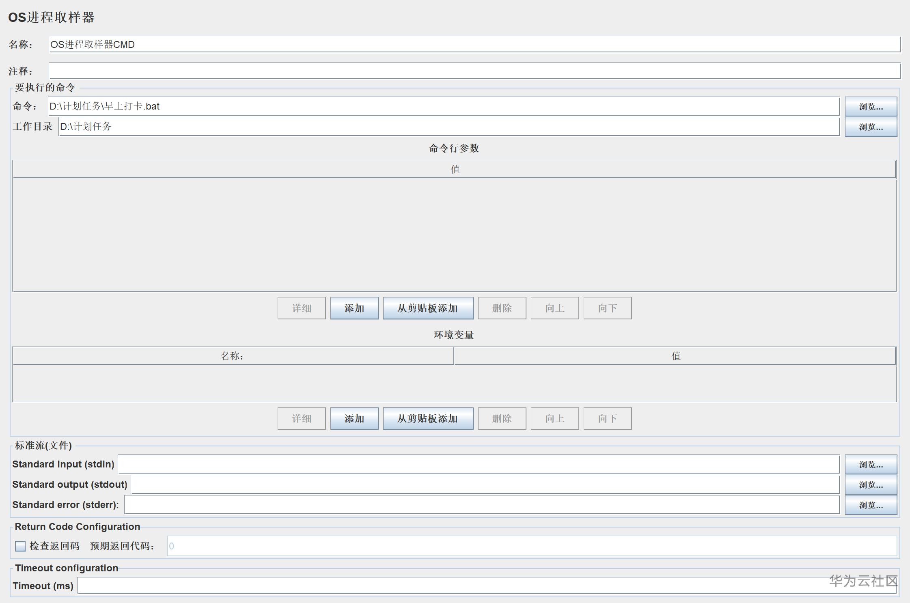Click the 工作目录 input field
910x603 pixels.
(x=449, y=127)
